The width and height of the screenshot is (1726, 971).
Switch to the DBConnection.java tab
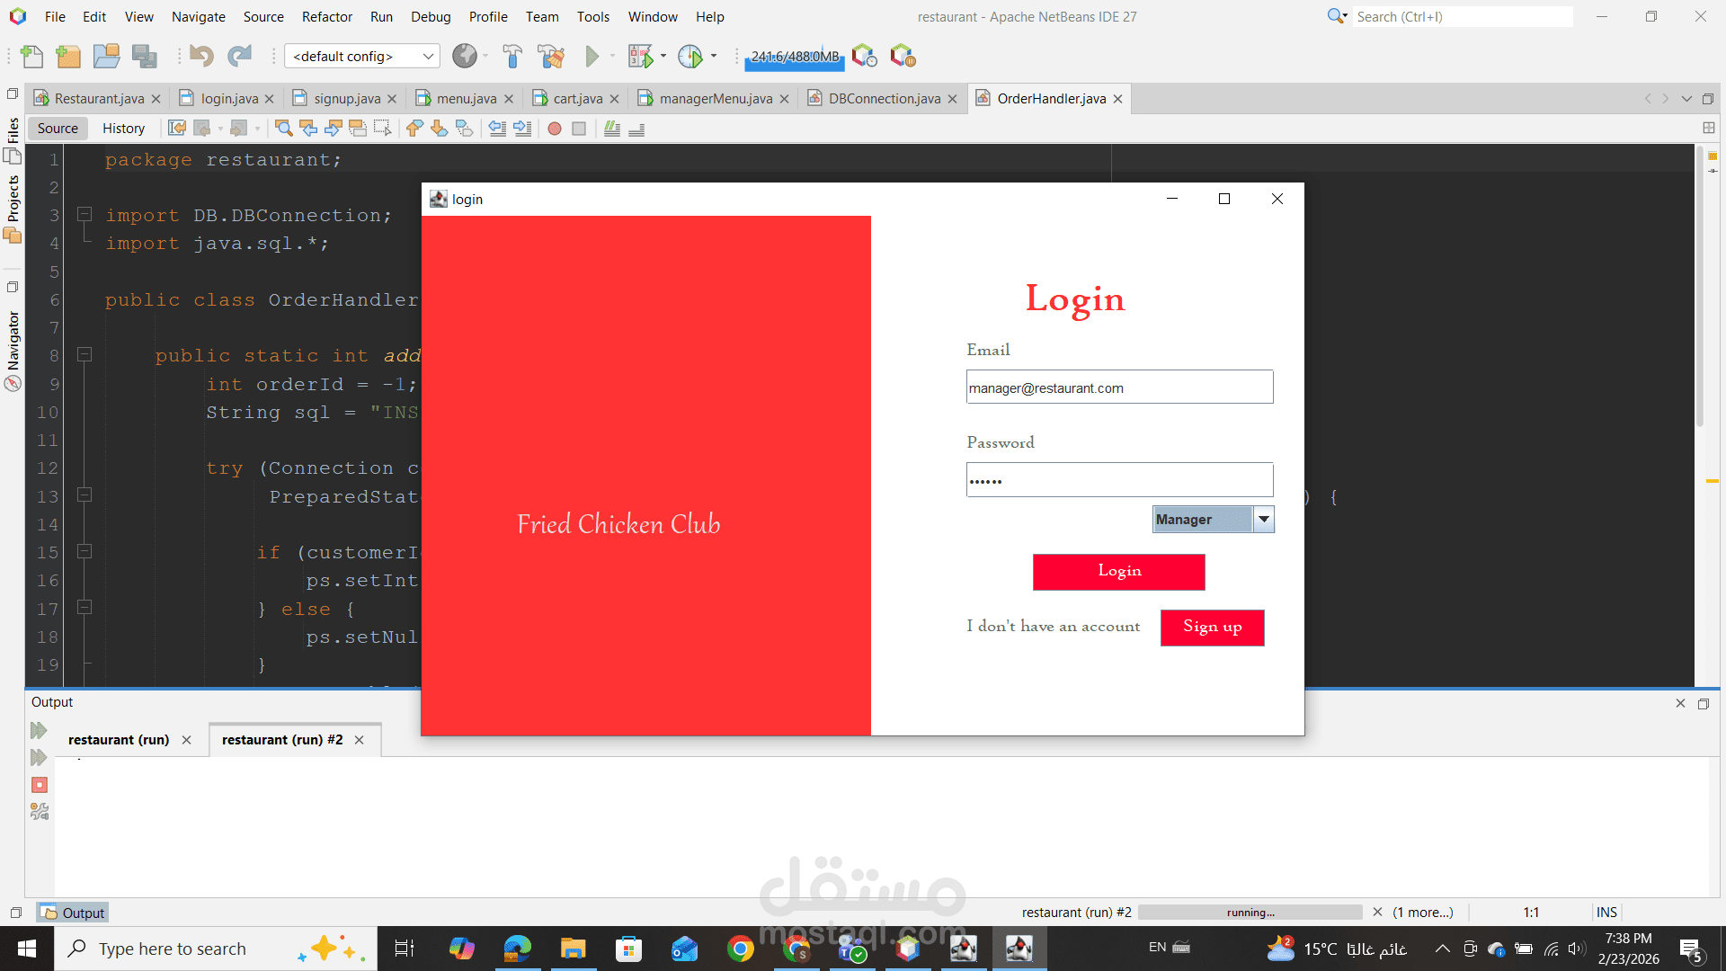pyautogui.click(x=884, y=99)
